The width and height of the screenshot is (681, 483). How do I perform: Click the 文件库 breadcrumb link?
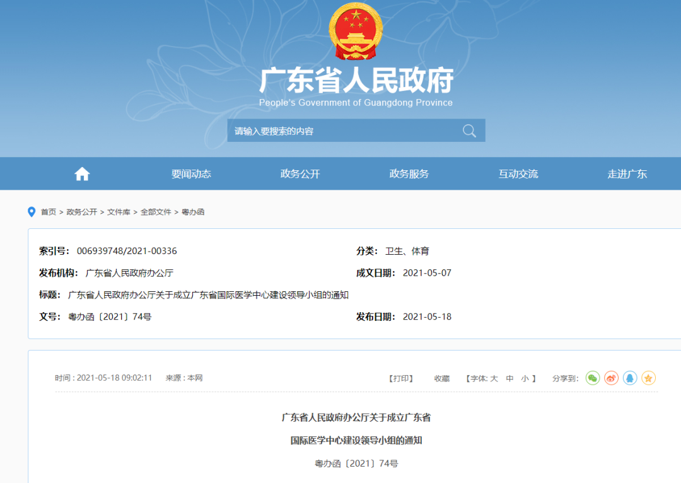119,212
